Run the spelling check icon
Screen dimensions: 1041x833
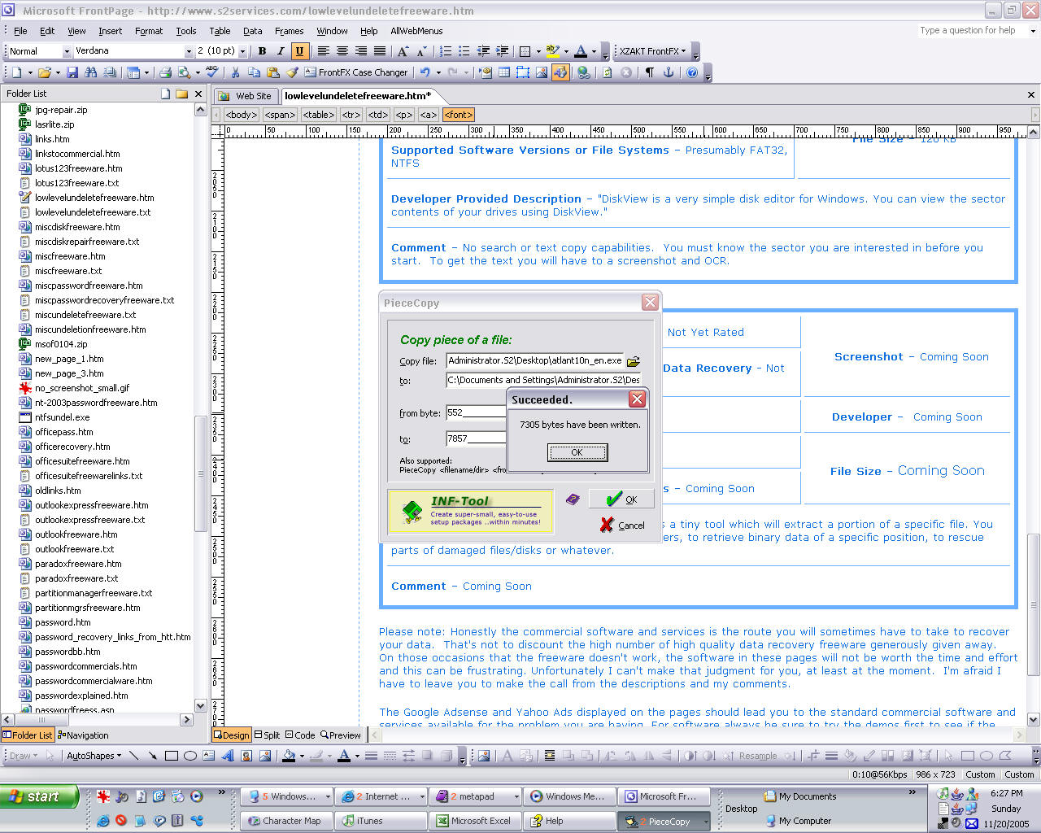click(x=212, y=72)
